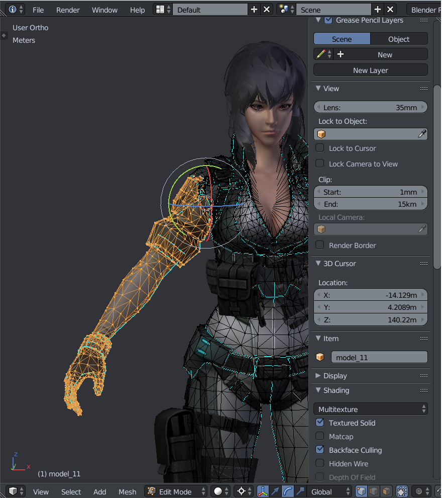Click the 3D cursor Z location field
The image size is (443, 498).
tap(370, 319)
